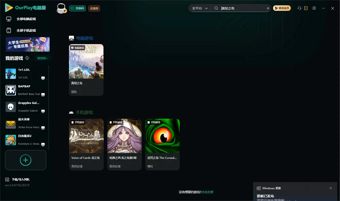This screenshot has width=340, height=201.
Task: Open the Voice of Cards 龙之岛 card
Action: click(86, 145)
